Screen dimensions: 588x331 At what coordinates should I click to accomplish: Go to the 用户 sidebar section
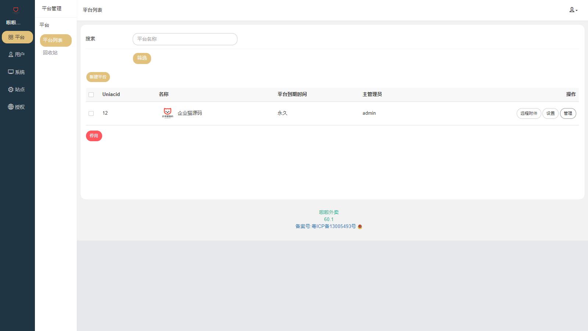coord(17,54)
